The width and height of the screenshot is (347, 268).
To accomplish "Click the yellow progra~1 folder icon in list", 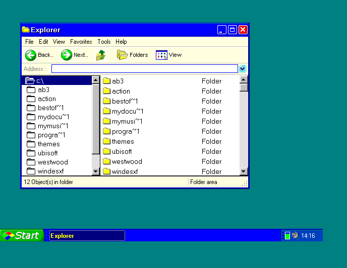I will [106, 131].
